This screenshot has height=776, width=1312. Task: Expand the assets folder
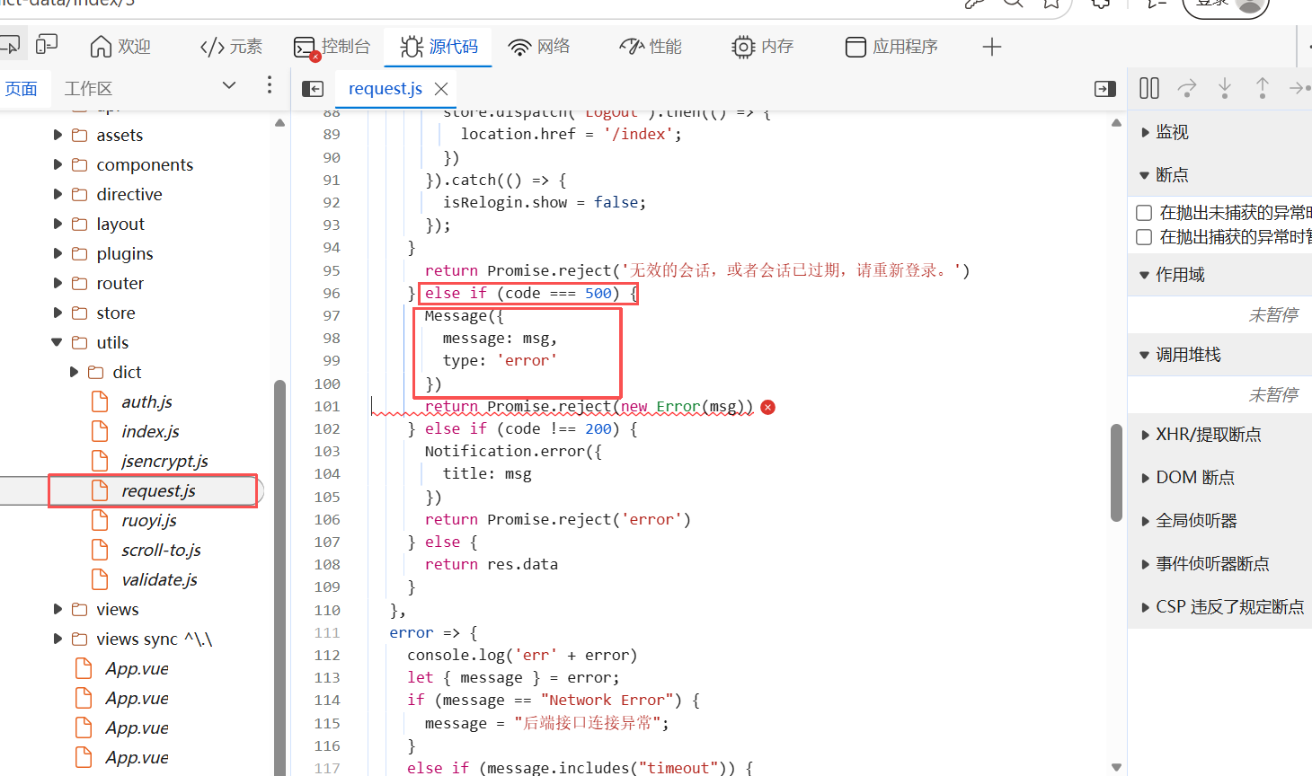[58, 136]
